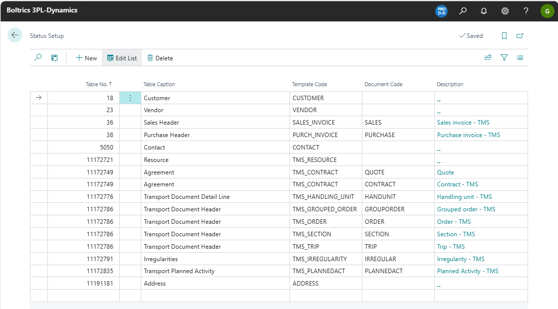Viewport: 558px width, 309px height.
Task: Search the list with magnifier icon
Action: coord(38,58)
